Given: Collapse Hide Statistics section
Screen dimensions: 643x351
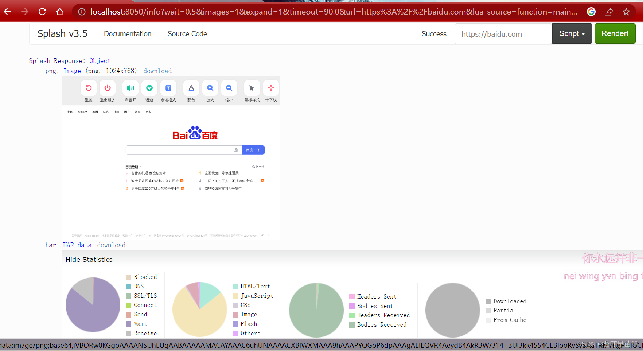Looking at the screenshot, I should click(89, 259).
